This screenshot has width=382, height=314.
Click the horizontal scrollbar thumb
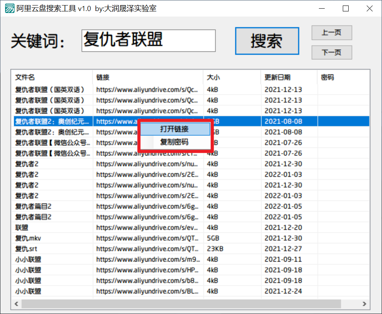pos(181,304)
